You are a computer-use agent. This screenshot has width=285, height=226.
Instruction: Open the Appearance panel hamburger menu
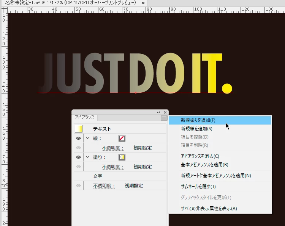pos(164,118)
